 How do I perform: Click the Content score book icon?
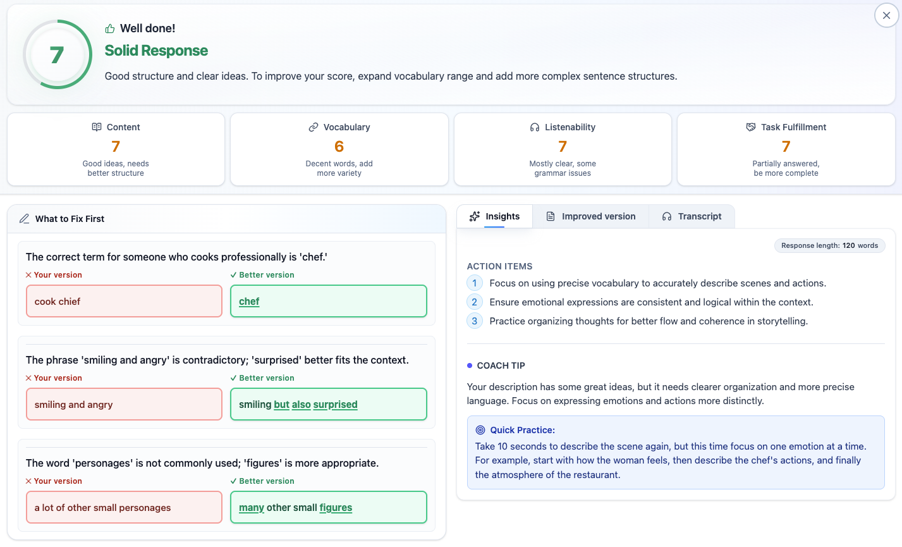point(97,127)
